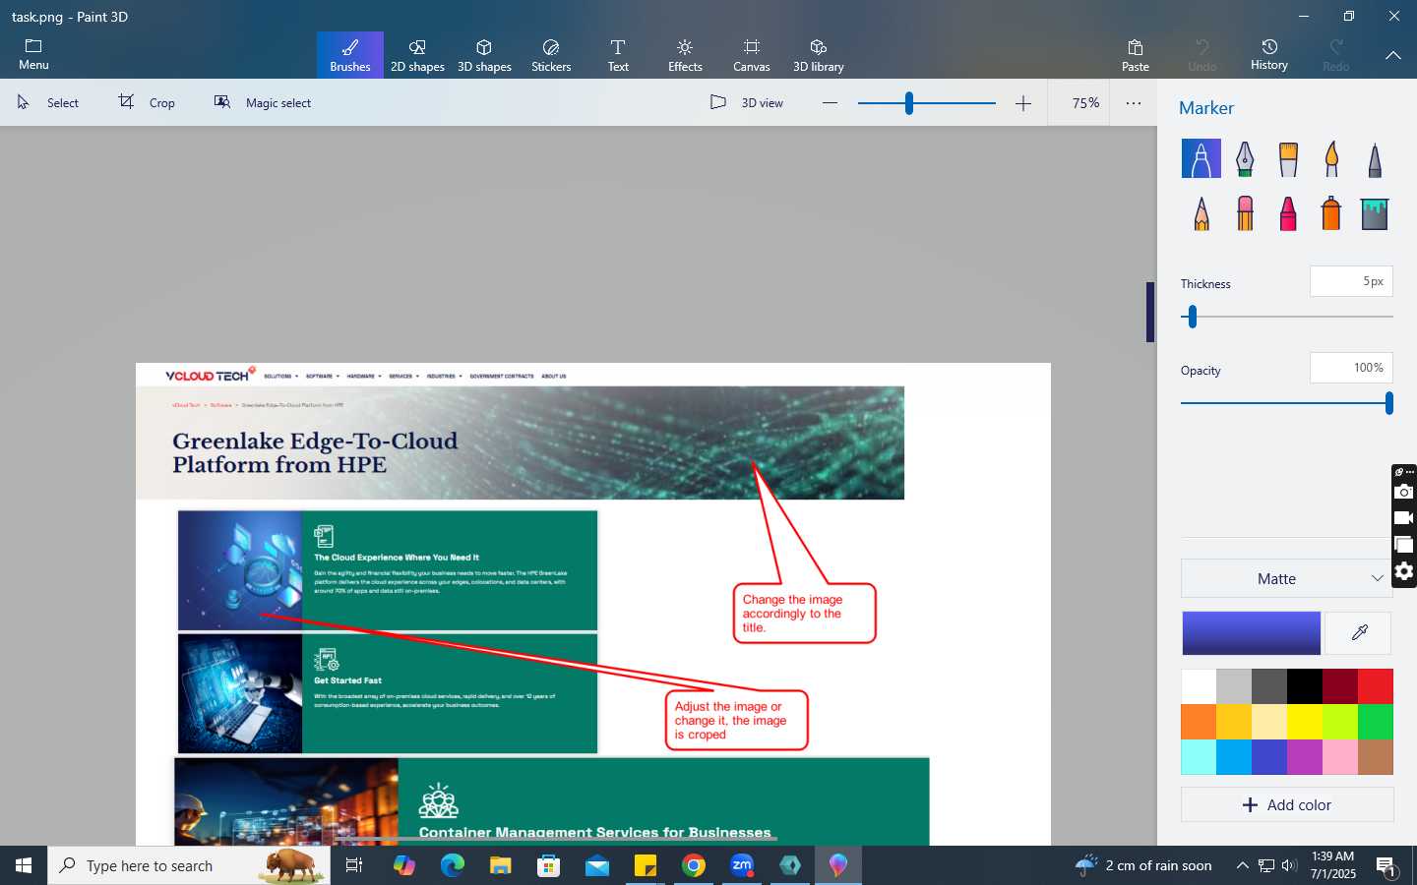
Task: Toggle 3D view mode
Action: pyautogui.click(x=747, y=102)
